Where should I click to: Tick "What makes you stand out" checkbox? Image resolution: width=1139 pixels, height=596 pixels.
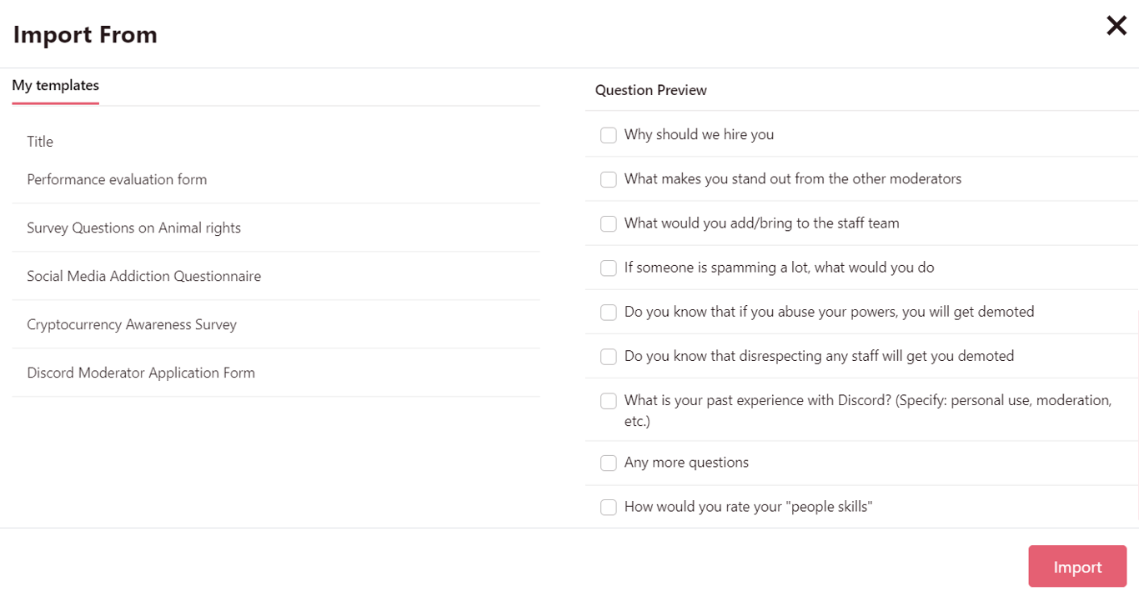coord(609,179)
